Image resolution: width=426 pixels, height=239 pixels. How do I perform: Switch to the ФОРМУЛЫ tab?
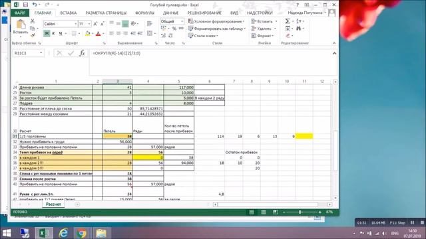coord(145,13)
